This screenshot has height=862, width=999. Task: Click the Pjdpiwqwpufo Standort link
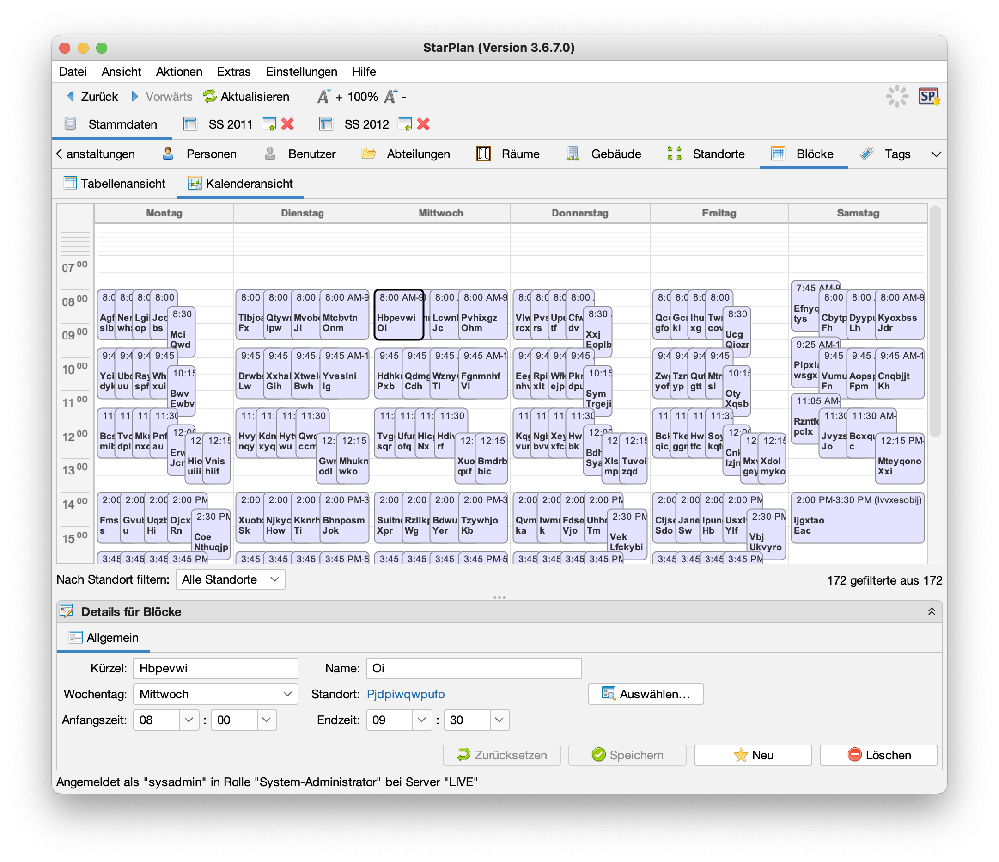(x=406, y=695)
